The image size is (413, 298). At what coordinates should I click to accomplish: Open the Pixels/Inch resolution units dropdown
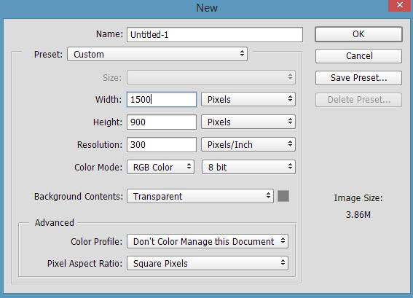(248, 144)
